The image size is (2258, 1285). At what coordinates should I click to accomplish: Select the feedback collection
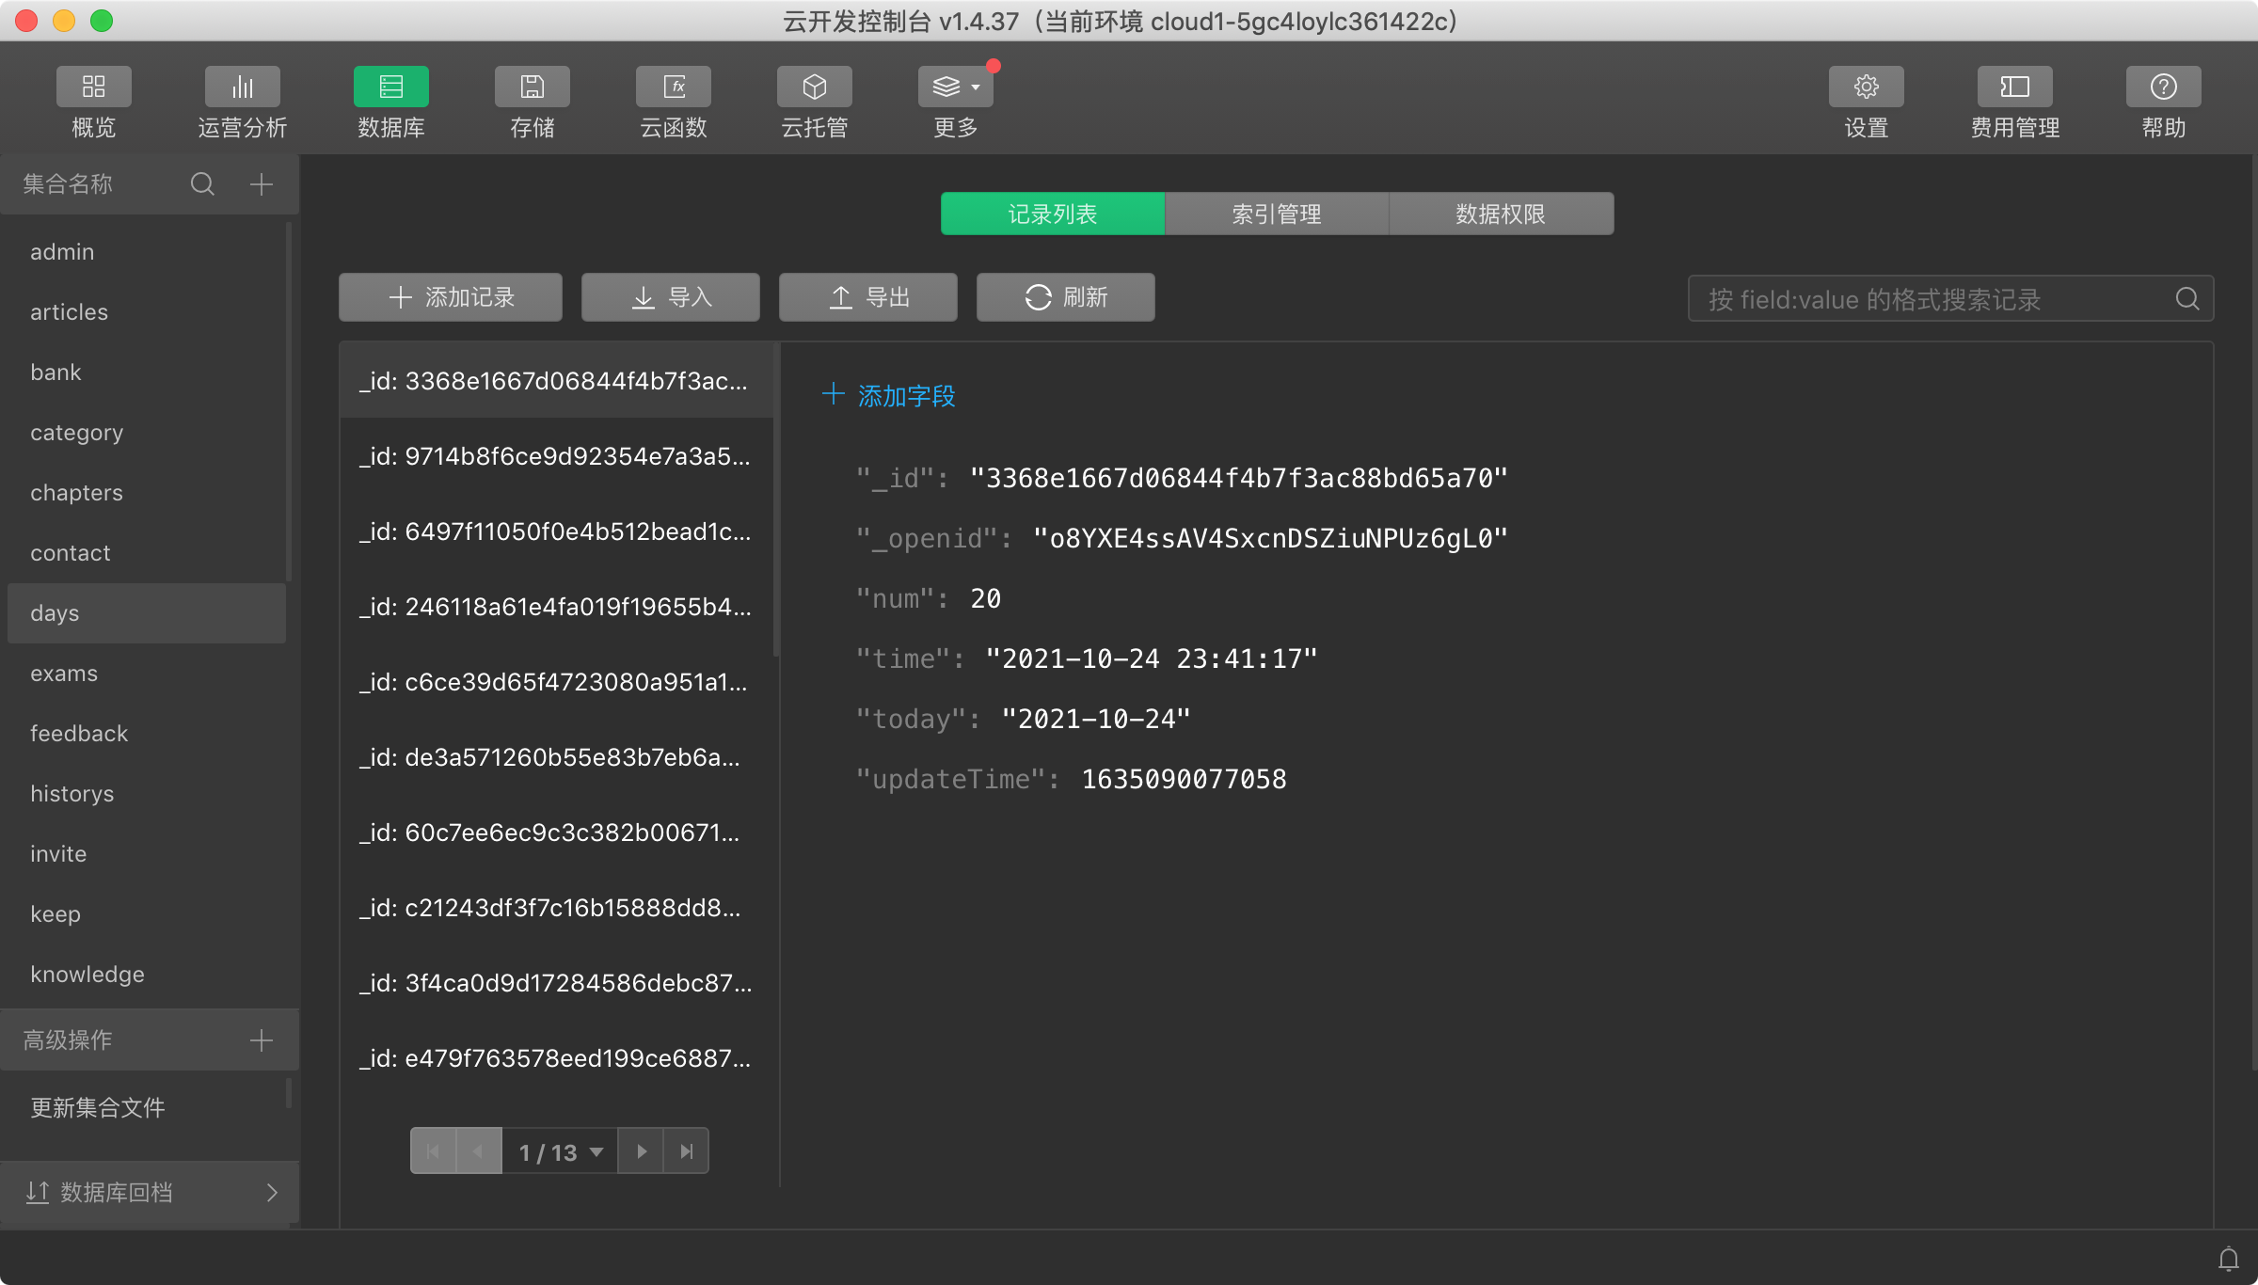point(79,734)
